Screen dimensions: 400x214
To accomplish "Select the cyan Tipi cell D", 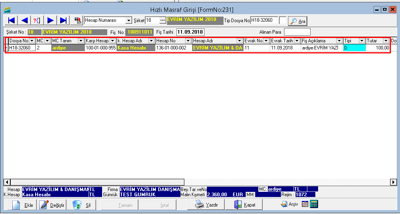I will [355, 48].
